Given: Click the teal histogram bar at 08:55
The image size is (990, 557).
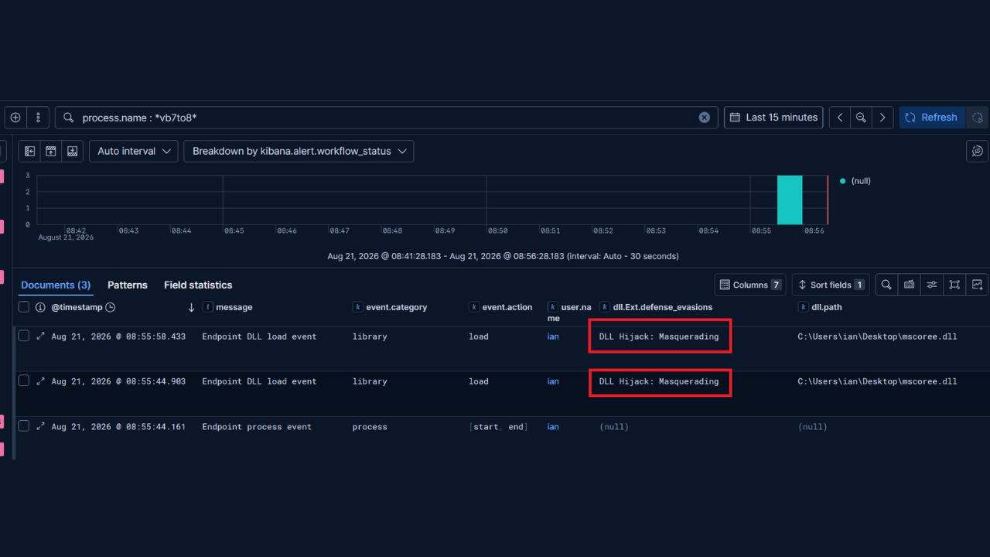Looking at the screenshot, I should (x=790, y=200).
